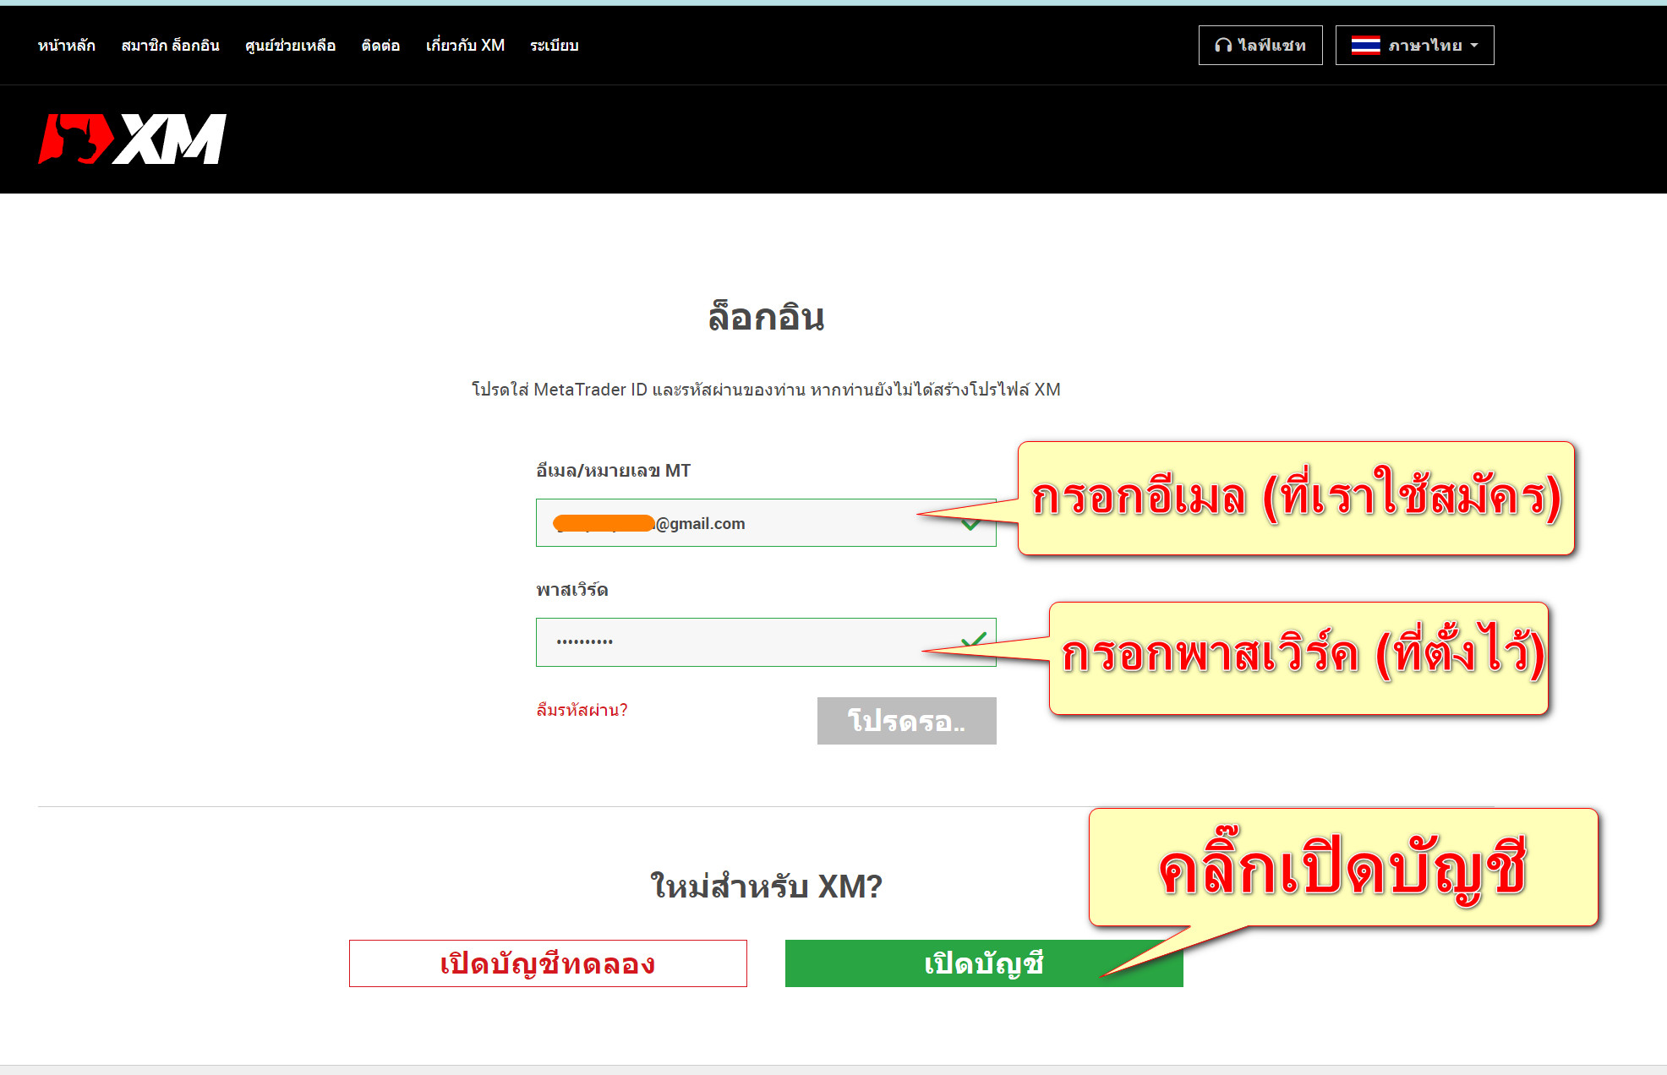Click the ล็อกอิน page heading
Viewport: 1667px width, 1075px height.
[766, 317]
